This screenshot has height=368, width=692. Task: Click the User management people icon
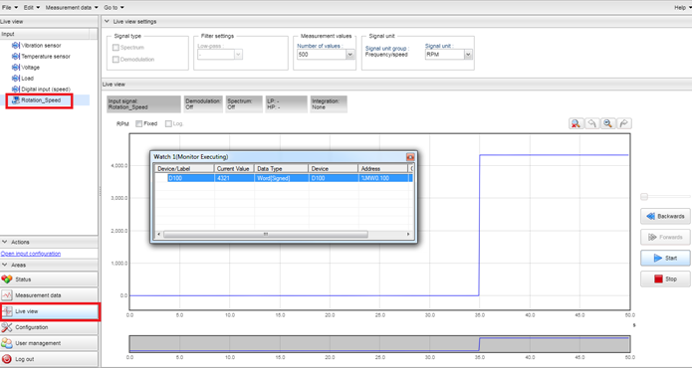pyautogui.click(x=7, y=343)
